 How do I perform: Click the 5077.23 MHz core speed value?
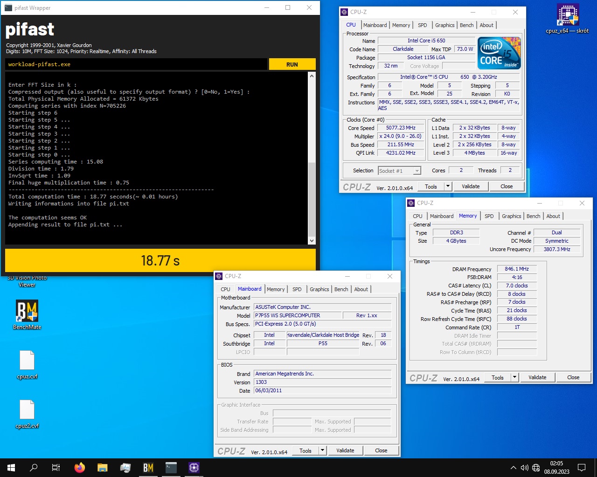click(401, 128)
